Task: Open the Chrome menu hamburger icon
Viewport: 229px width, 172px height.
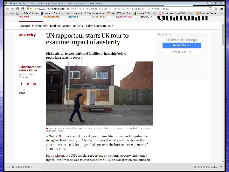Action: [x=222, y=9]
